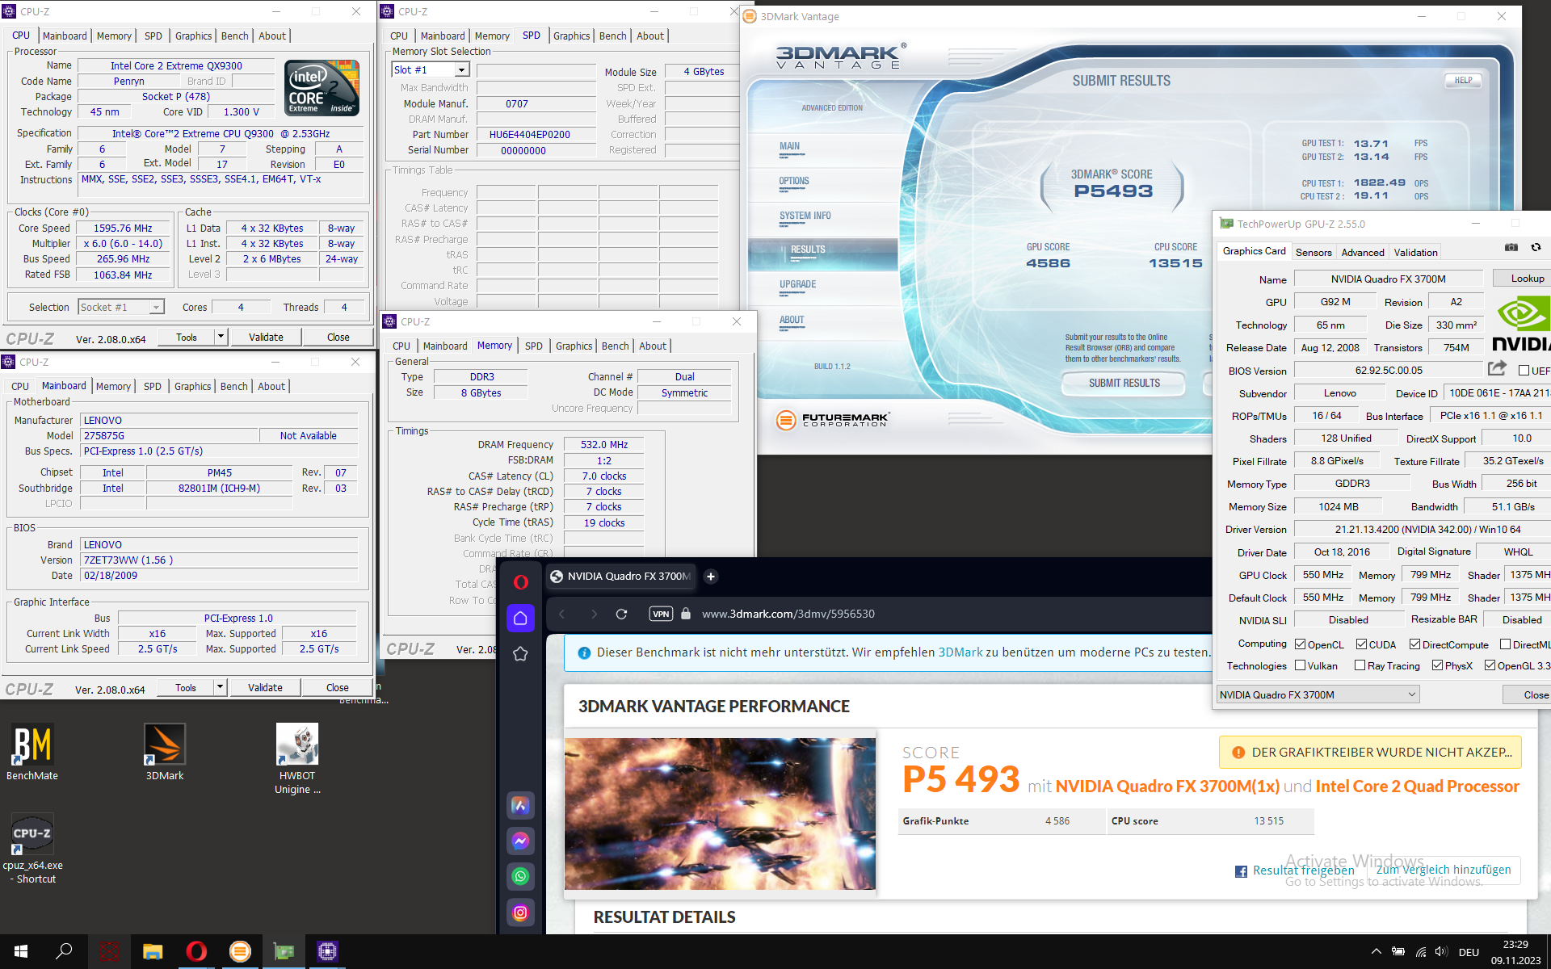
Task: Open Messenger in Opera sidebar
Action: (x=520, y=841)
